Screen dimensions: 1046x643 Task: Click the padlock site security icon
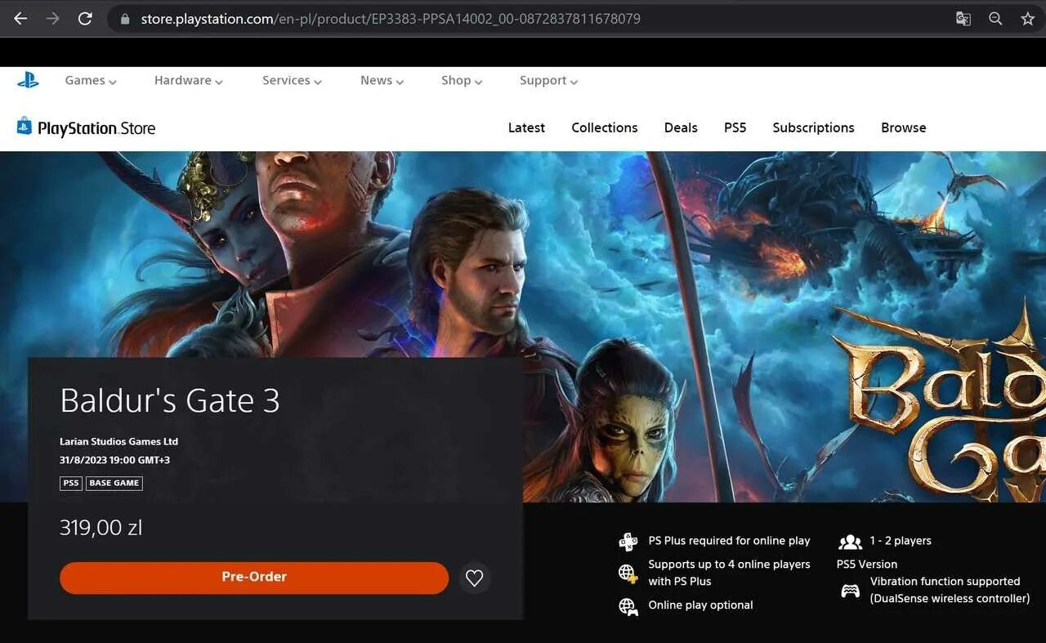click(125, 19)
